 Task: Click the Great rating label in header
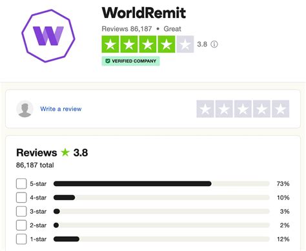coord(172,29)
